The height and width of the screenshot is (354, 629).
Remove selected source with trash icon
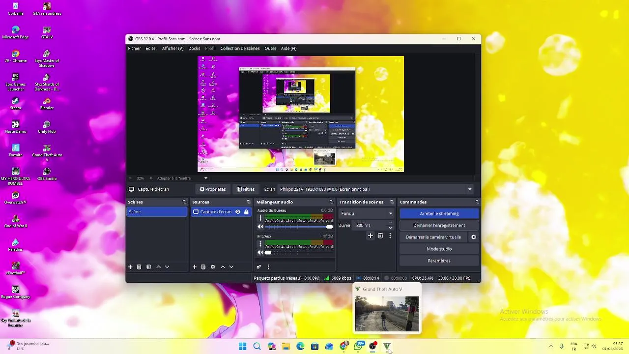click(203, 267)
